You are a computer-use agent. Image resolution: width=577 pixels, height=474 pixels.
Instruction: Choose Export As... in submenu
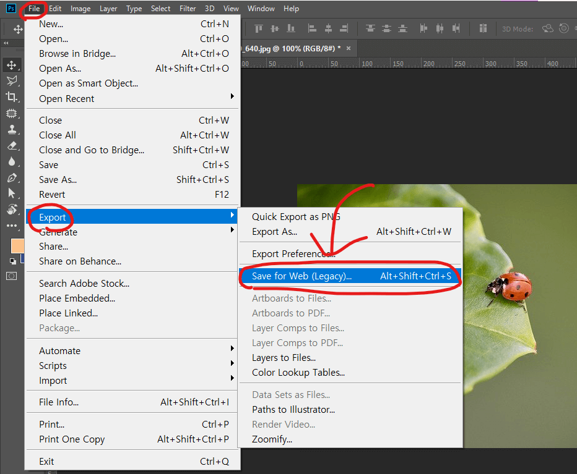coord(350,232)
